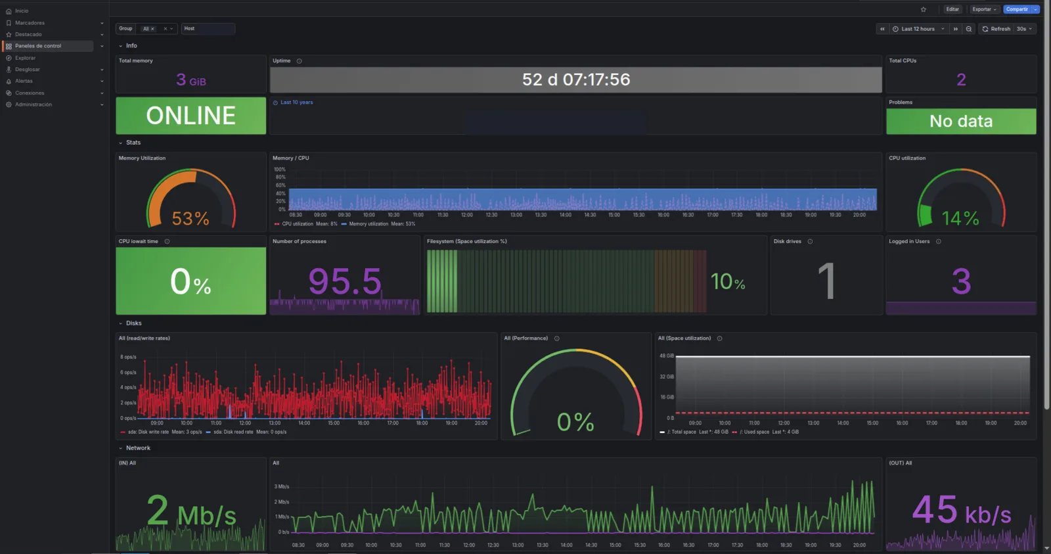Open the 30s refresh interval dropdown

tap(1024, 29)
